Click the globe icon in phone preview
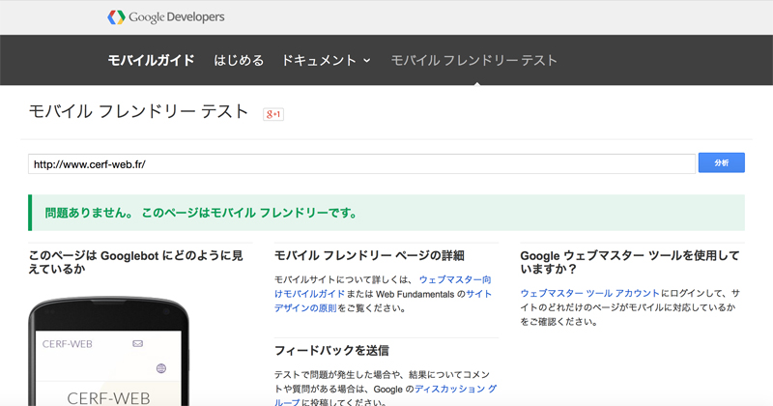773x406 pixels. point(160,368)
